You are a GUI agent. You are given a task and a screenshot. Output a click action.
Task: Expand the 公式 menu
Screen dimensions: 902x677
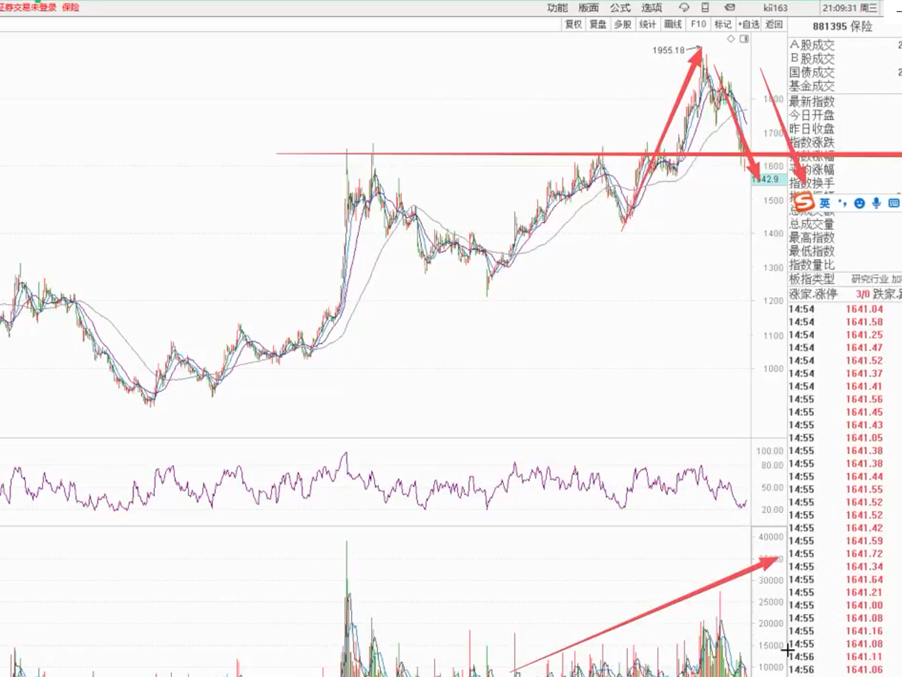tap(620, 8)
